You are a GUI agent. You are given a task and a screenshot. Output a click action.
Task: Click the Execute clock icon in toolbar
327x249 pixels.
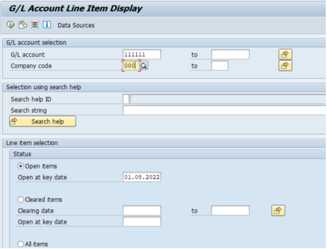[11, 25]
